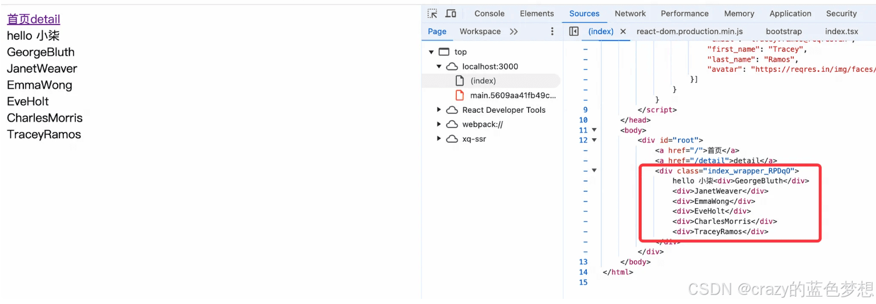Open main.5609aa41fb49c file in tree

point(513,95)
